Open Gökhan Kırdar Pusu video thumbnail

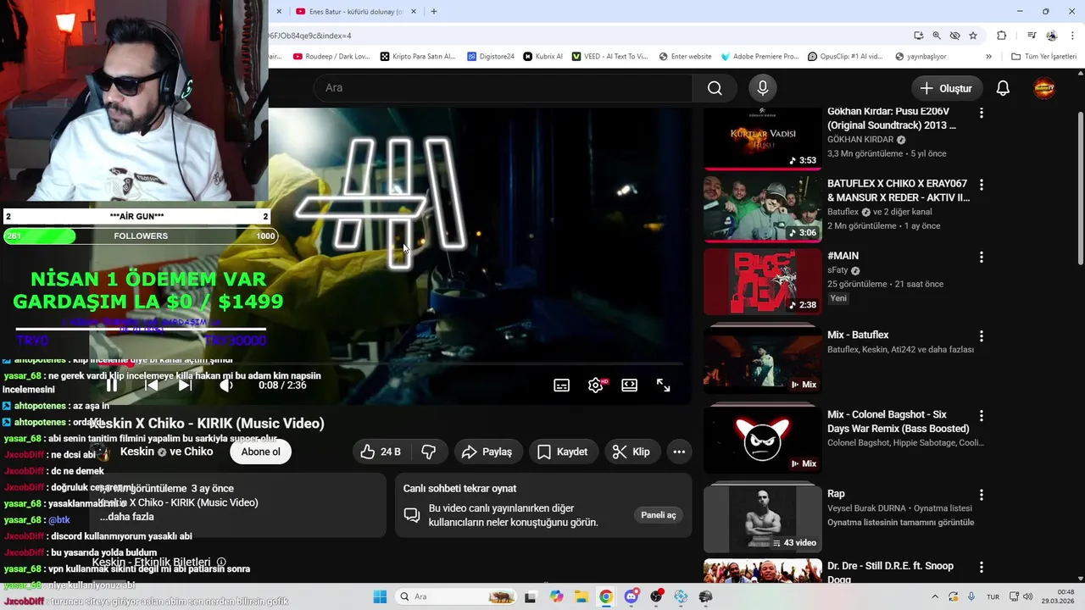[x=762, y=137]
